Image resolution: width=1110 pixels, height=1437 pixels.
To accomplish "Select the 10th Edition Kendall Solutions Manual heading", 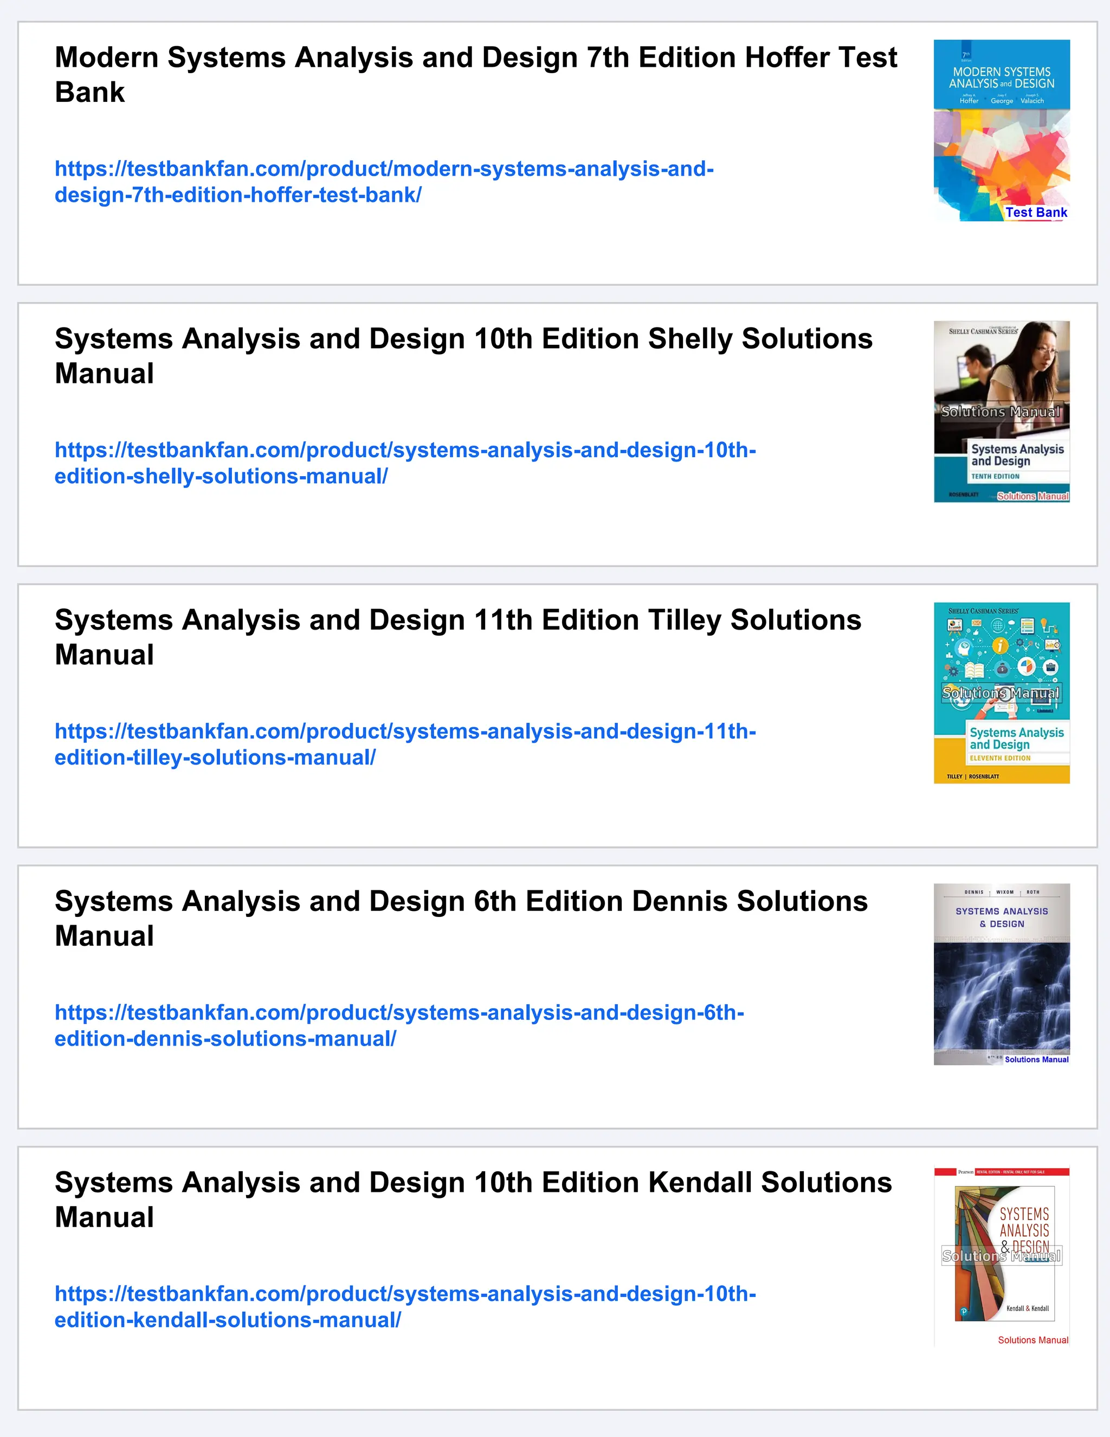I will click(474, 1199).
